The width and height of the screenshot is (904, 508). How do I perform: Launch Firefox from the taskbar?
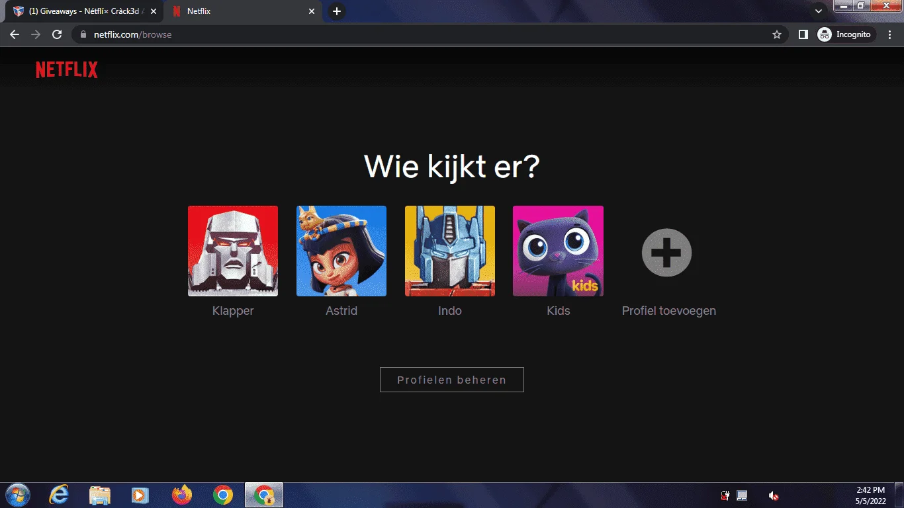[x=181, y=495]
